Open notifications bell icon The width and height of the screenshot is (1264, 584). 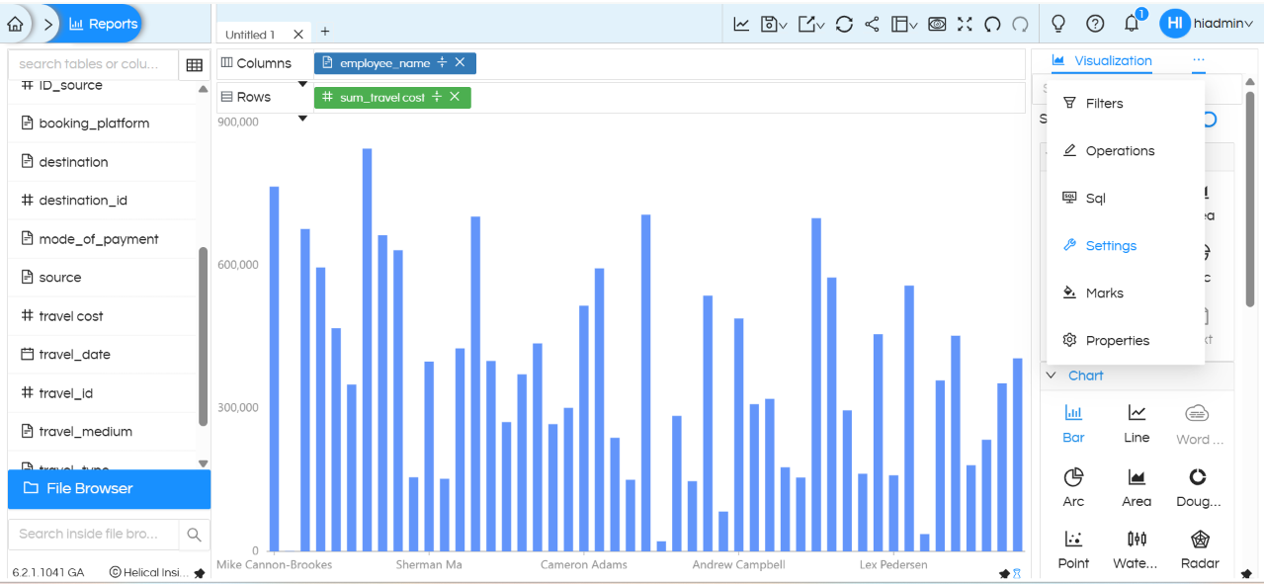click(1133, 23)
